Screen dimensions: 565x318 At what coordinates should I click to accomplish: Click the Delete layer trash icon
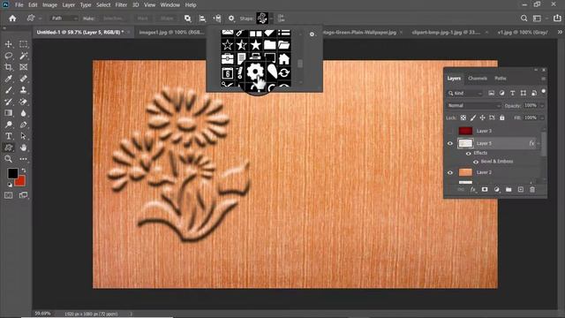point(532,189)
